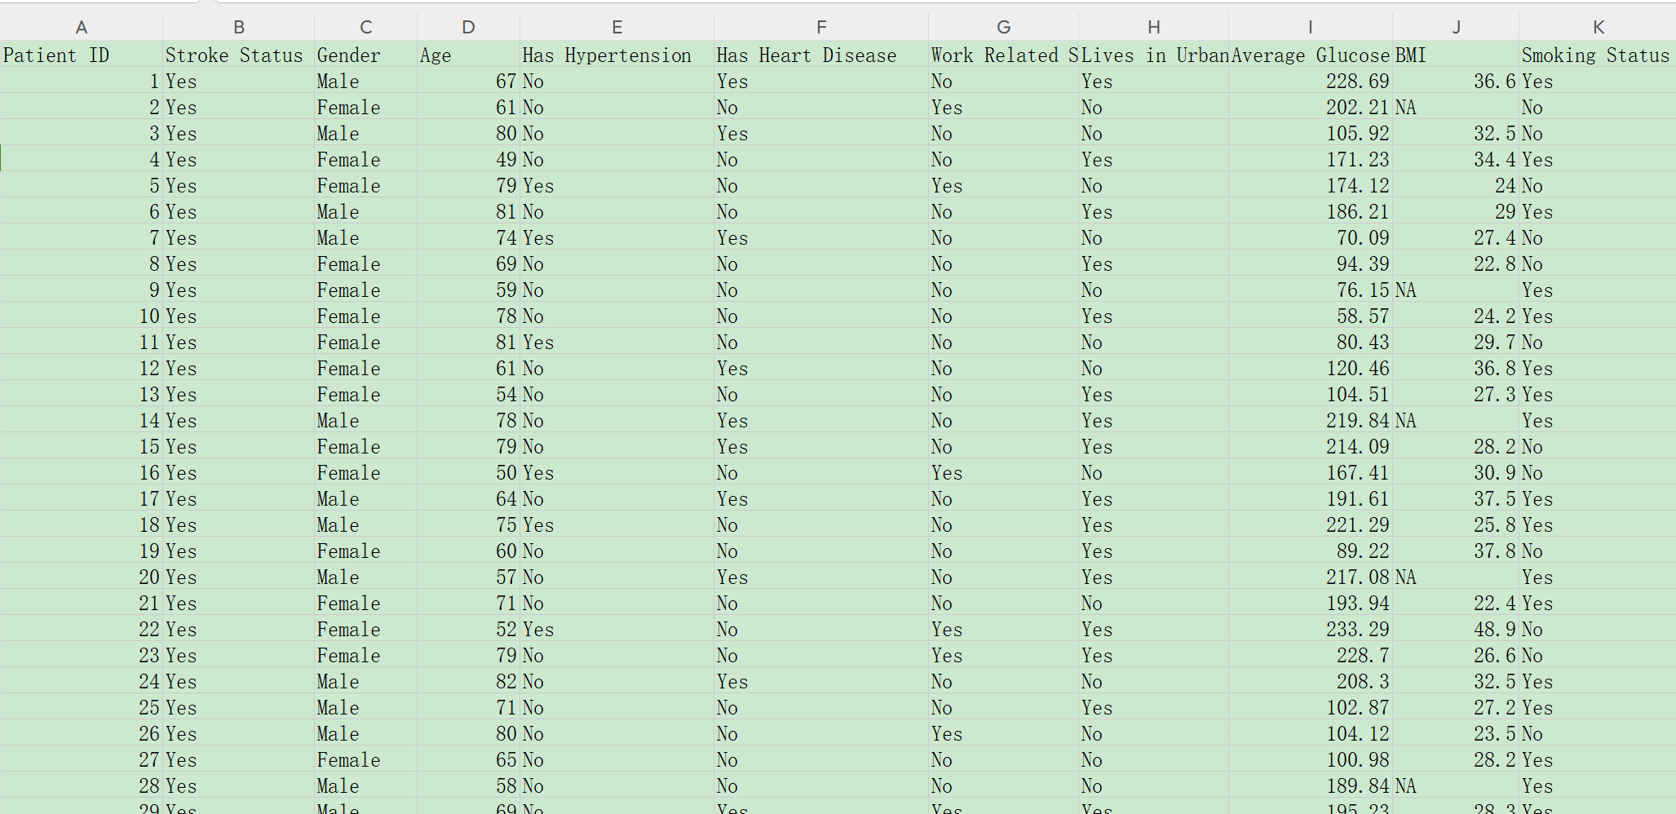The image size is (1676, 814).
Task: Click Patient ID 28 cell
Action: click(x=82, y=785)
